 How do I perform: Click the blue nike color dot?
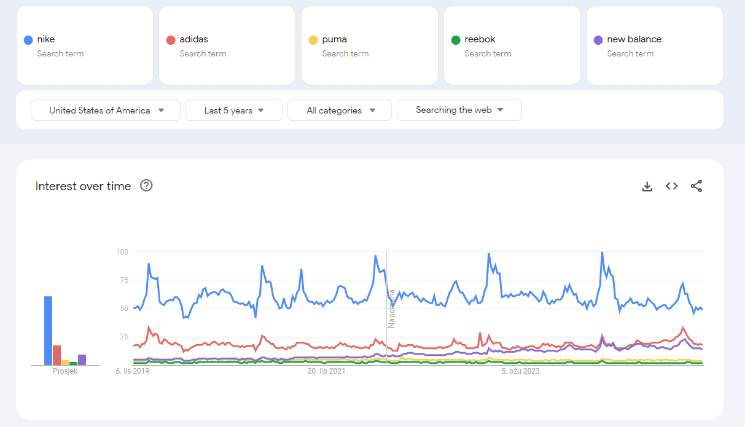pyautogui.click(x=28, y=40)
